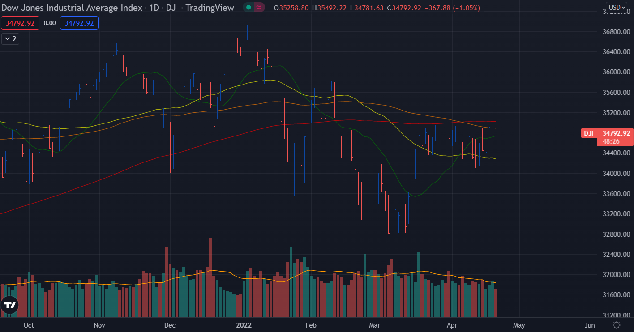The image size is (634, 332).
Task: Click the Dec label on the time axis
Action: pyautogui.click(x=170, y=325)
